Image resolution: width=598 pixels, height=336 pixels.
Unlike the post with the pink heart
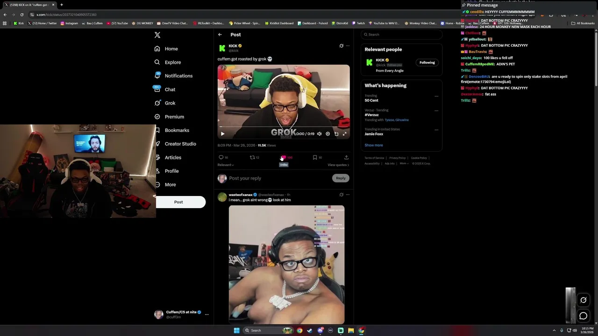coord(283,158)
